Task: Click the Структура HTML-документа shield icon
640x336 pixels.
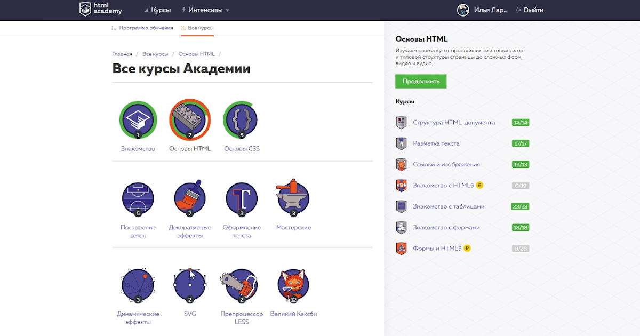Action: click(x=401, y=123)
